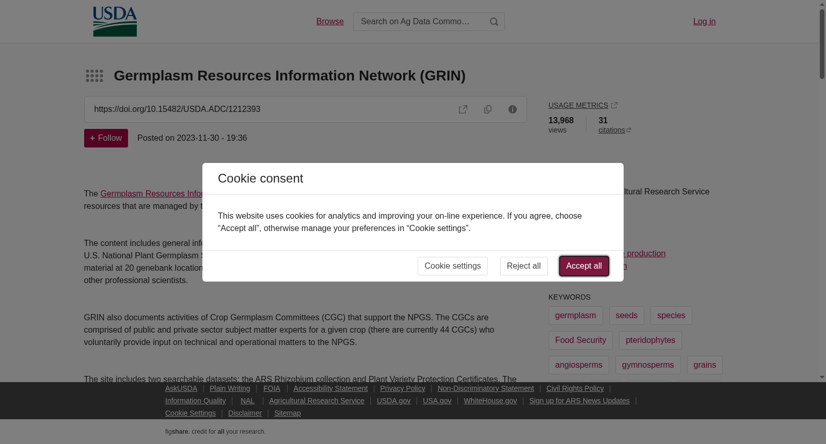Click the grid collection icon beside title
This screenshot has height=444, width=826.
coord(94,76)
